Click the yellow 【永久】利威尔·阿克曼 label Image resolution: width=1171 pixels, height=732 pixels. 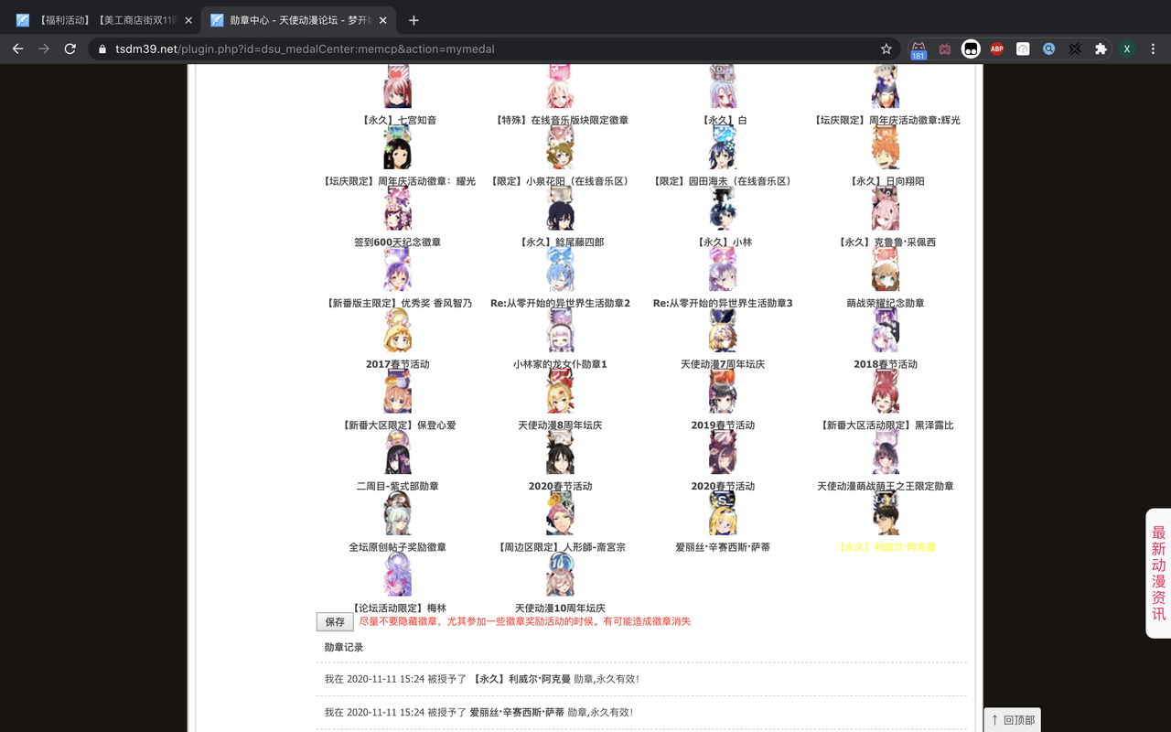pos(886,547)
